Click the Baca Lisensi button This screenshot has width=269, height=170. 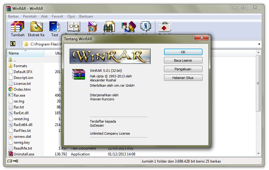pyautogui.click(x=183, y=60)
